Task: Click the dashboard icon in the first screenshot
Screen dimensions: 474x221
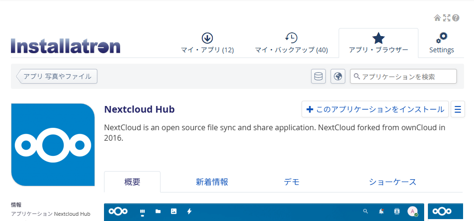Action: (142, 211)
